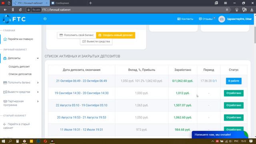Click the date 20 Августа 19:53 - 21 Августа 19:53

[82, 117]
